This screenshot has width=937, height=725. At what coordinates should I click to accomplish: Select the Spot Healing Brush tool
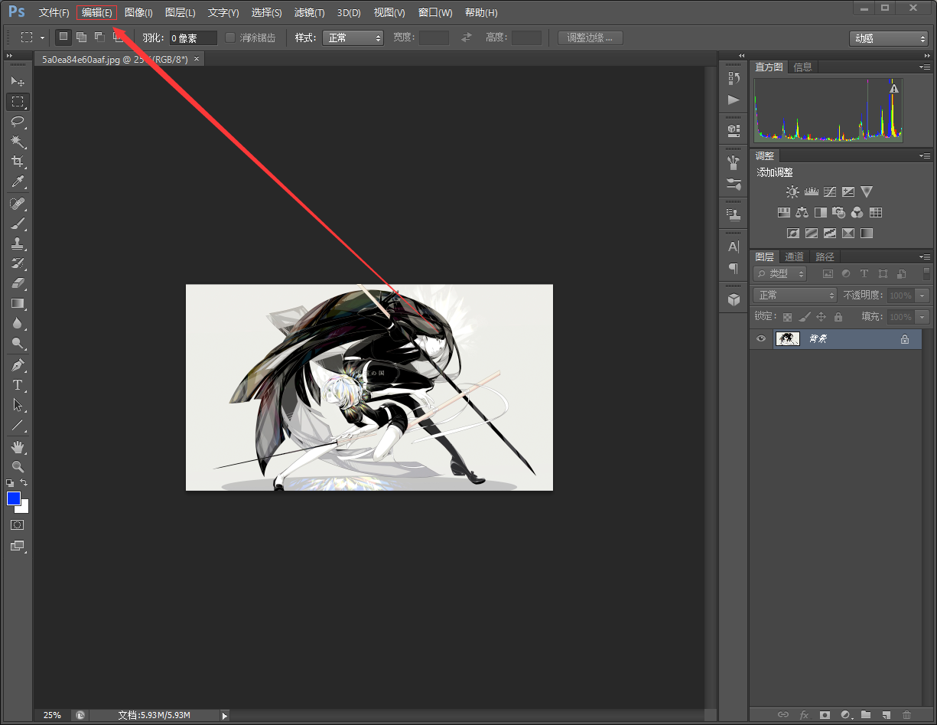tap(18, 204)
